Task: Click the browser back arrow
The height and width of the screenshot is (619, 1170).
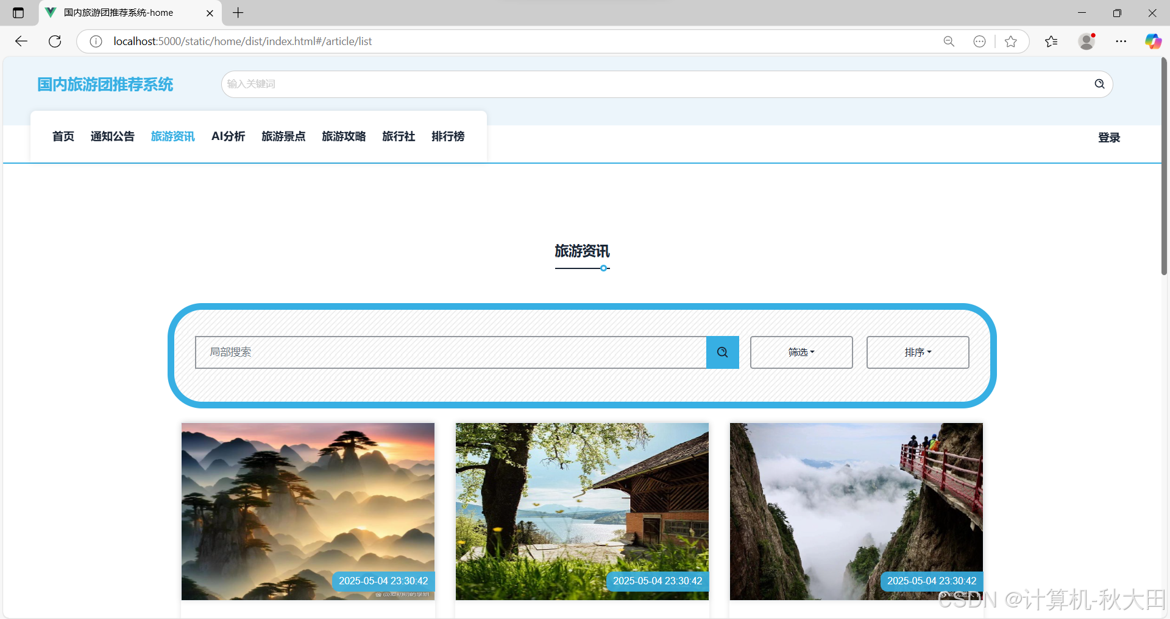Action: (21, 41)
